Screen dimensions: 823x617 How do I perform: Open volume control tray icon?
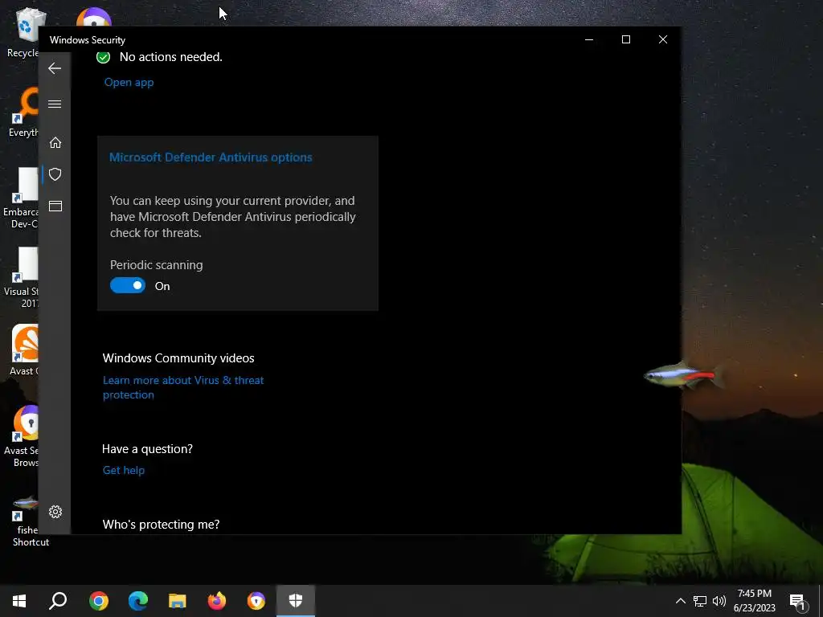click(x=719, y=601)
